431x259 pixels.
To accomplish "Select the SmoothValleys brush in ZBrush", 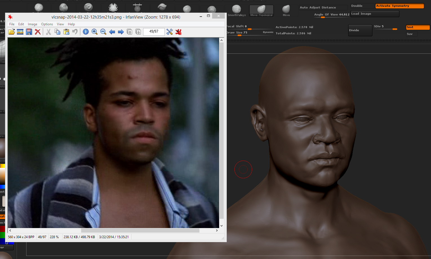I will pyautogui.click(x=237, y=11).
